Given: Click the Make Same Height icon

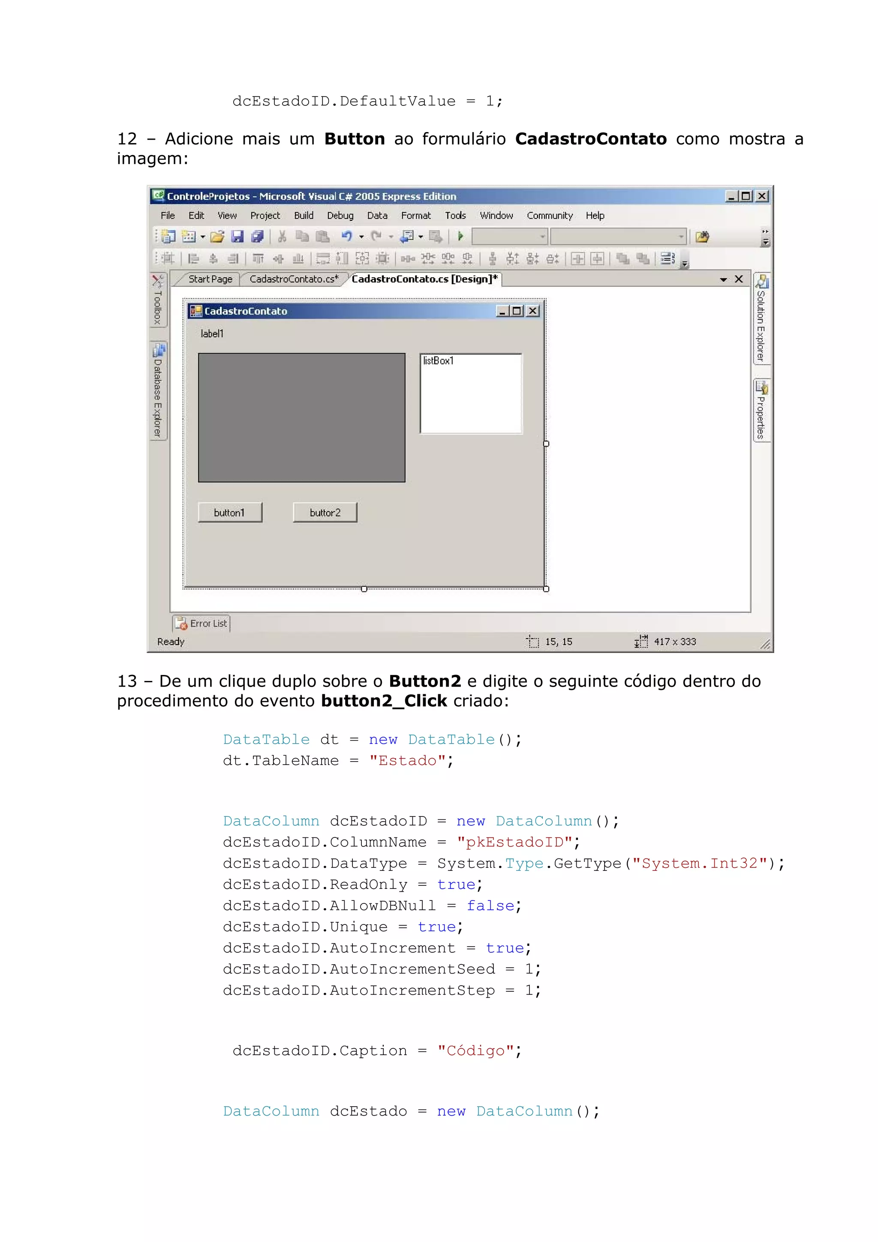Looking at the screenshot, I should point(343,258).
